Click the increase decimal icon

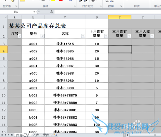(x=107, y=1)
